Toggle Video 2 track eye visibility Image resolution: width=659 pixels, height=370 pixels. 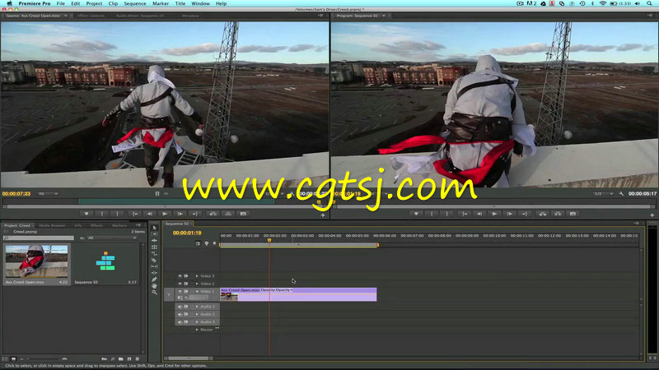pyautogui.click(x=180, y=284)
